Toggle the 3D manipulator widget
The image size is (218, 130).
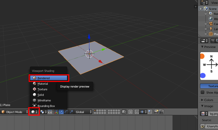point(56,112)
